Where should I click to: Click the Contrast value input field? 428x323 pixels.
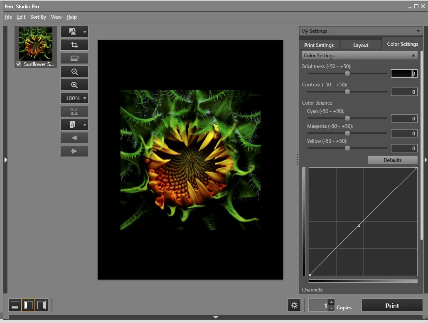coord(404,92)
